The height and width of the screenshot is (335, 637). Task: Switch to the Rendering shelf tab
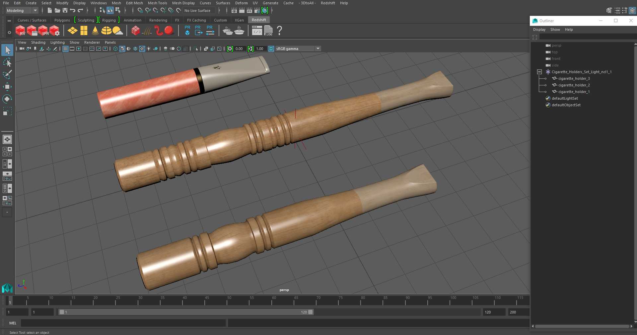(158, 20)
